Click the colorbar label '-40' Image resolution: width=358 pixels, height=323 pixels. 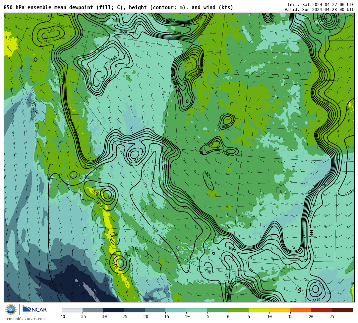point(61,317)
